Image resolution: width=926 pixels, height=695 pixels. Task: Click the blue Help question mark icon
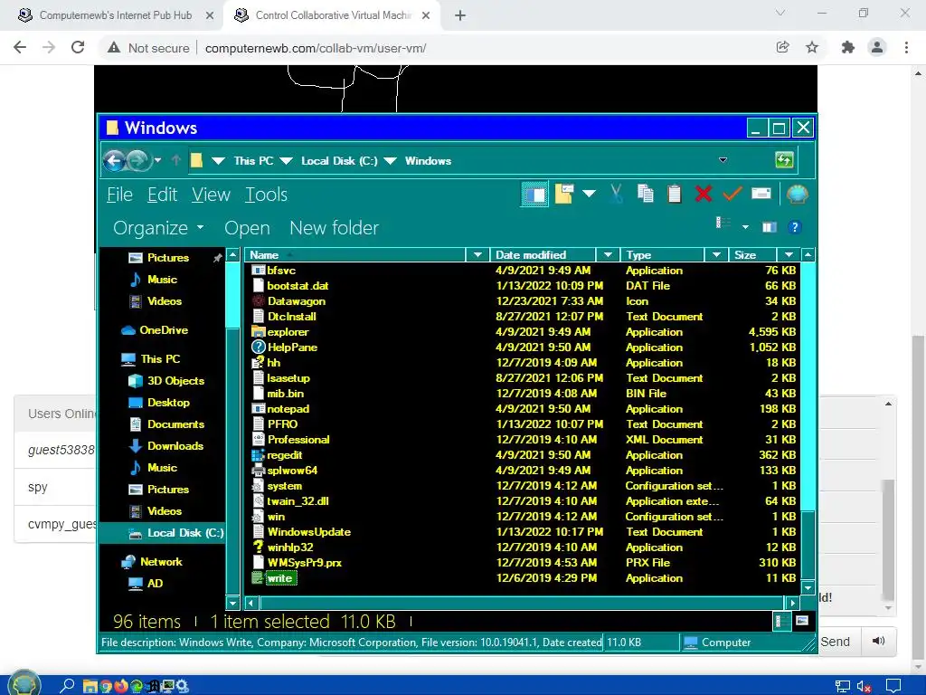pos(794,227)
